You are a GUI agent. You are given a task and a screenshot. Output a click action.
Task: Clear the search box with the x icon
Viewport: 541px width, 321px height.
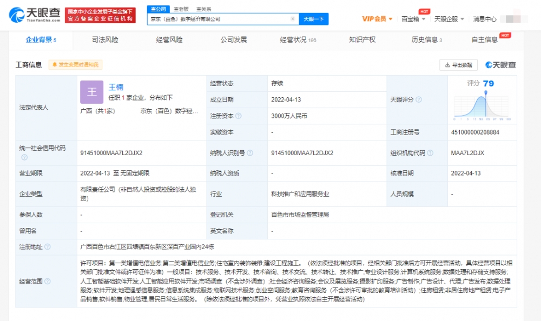(x=293, y=19)
